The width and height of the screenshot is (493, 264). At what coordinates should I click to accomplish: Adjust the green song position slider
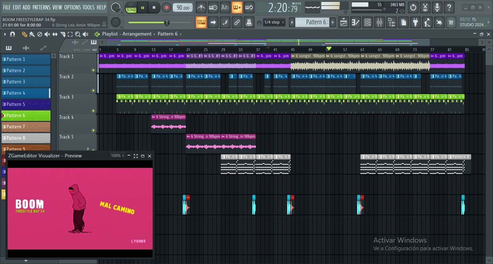click(159, 22)
